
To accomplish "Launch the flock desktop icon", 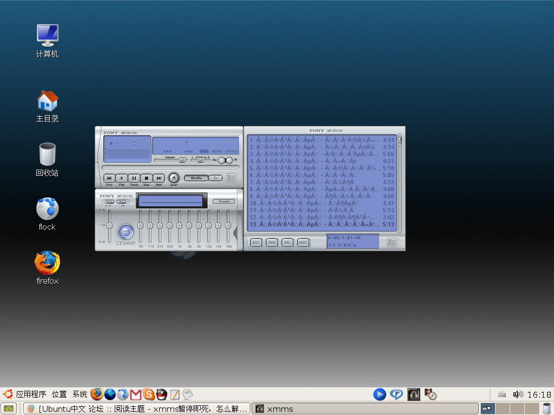I will [x=48, y=214].
